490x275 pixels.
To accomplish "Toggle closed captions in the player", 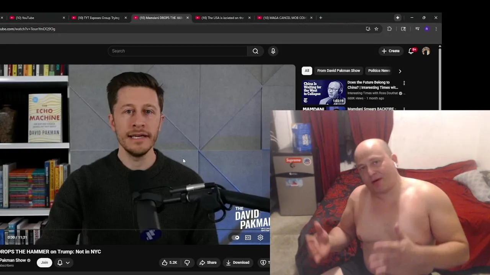I will [248, 238].
